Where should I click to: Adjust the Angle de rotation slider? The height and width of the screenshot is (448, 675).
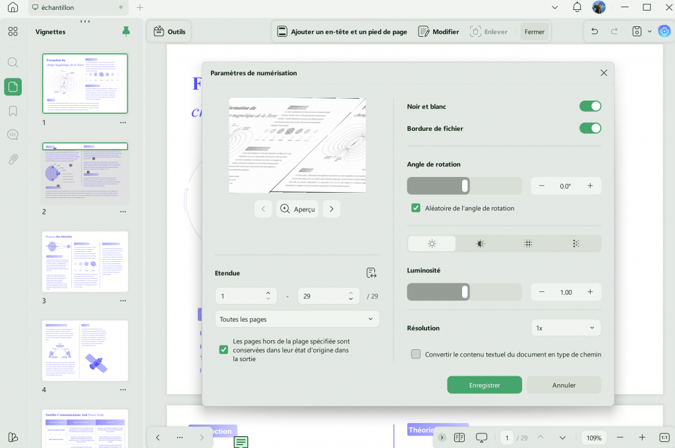(465, 186)
